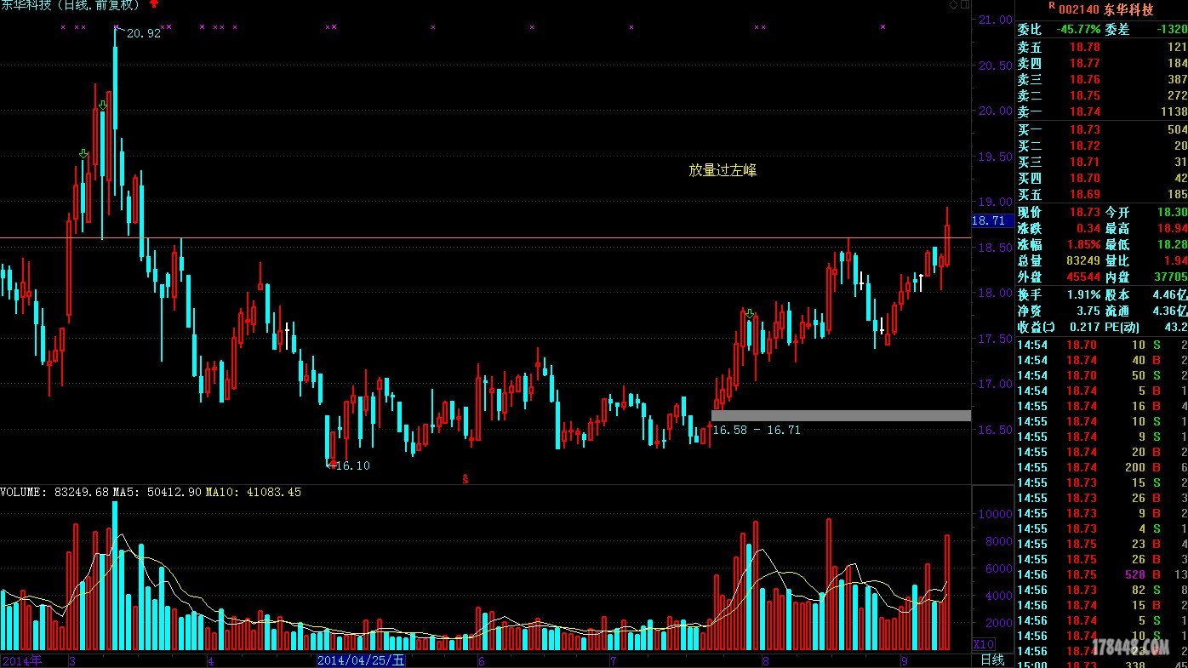Click the 14:56 trade row with volume 82
The height and width of the screenshot is (668, 1188).
tap(1102, 591)
